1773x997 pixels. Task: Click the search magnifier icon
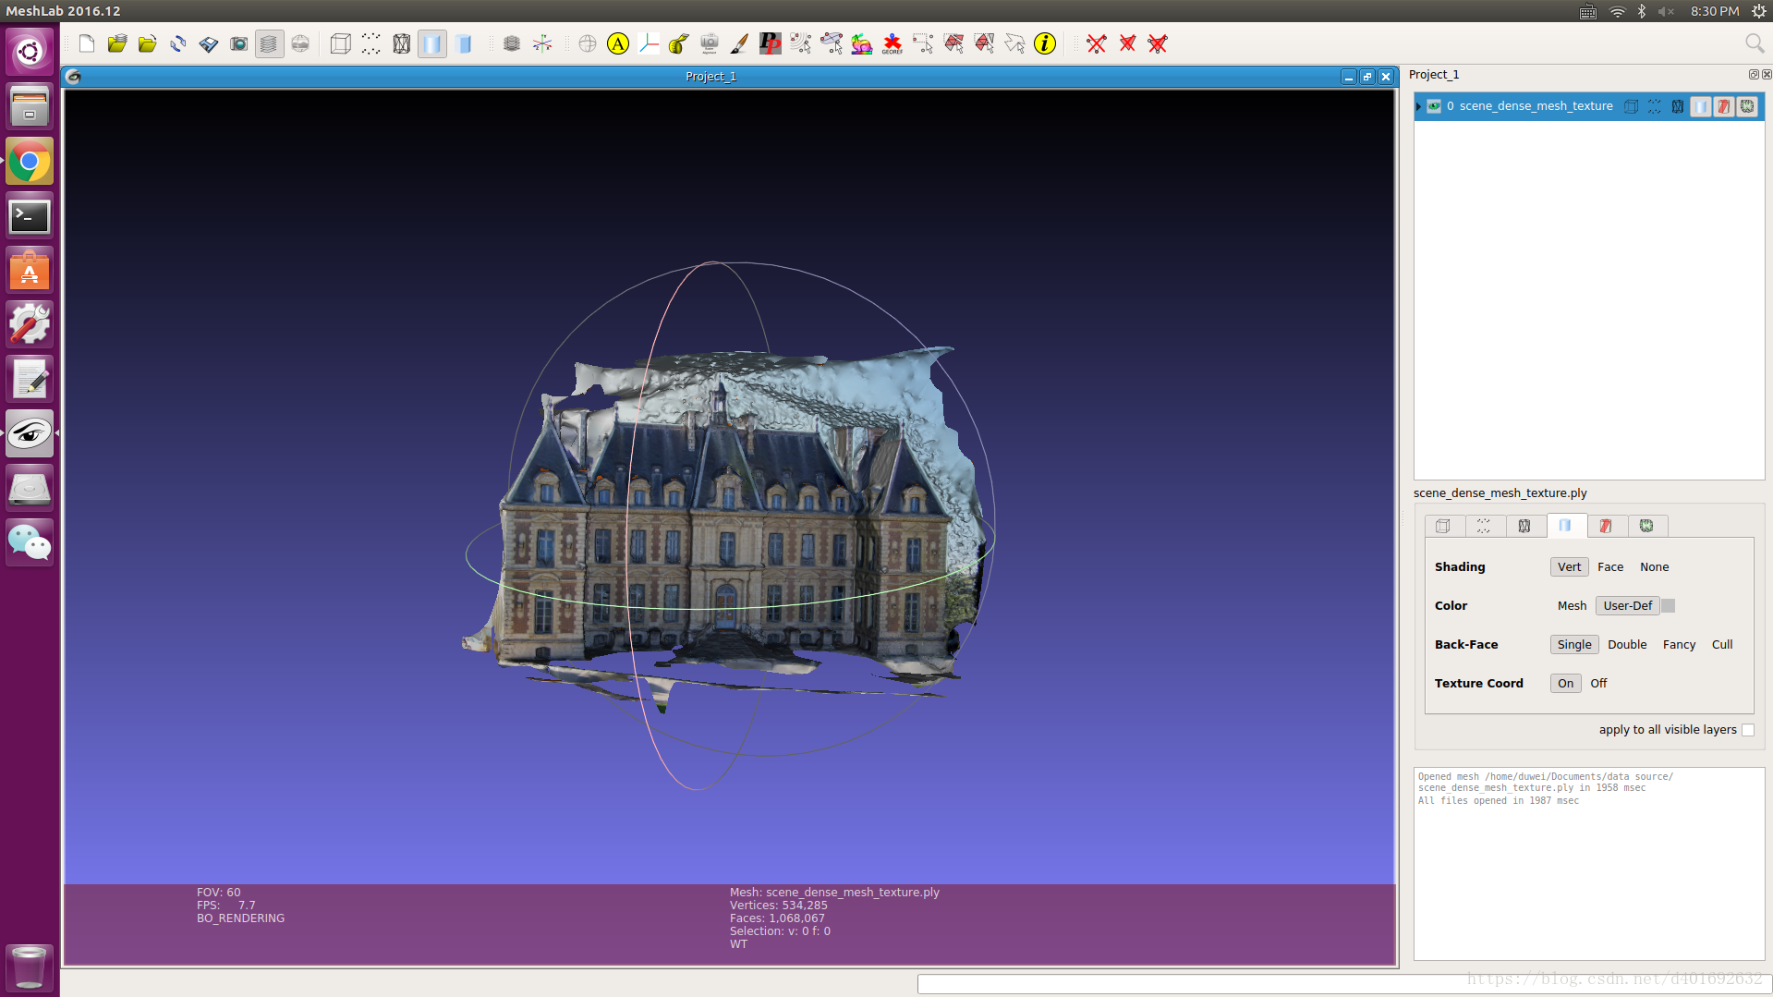tap(1755, 43)
